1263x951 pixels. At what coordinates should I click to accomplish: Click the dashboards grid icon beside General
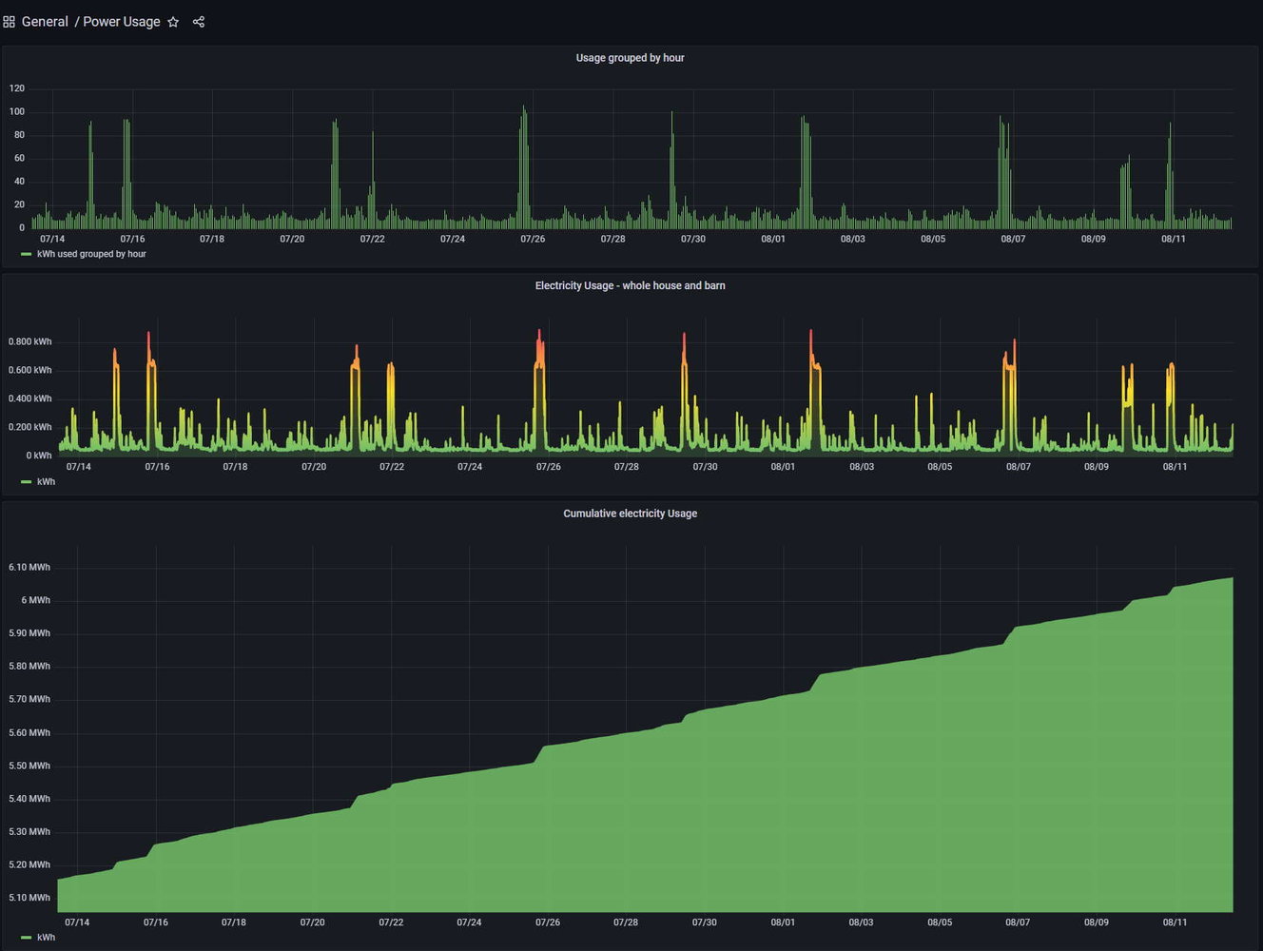pyautogui.click(x=9, y=22)
